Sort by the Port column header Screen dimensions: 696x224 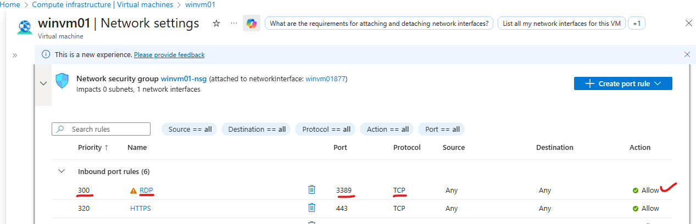(x=340, y=147)
